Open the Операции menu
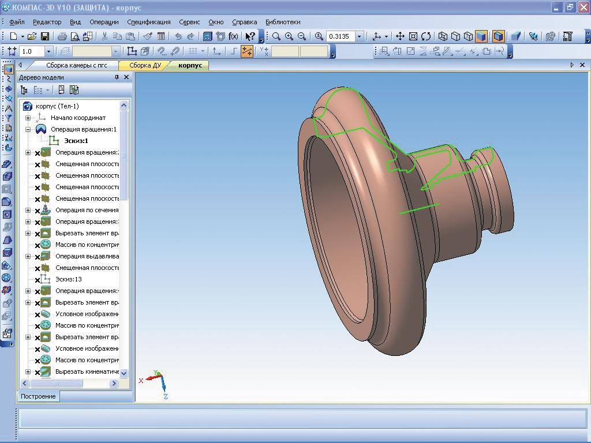Viewport: 591px width, 443px height. 104,22
